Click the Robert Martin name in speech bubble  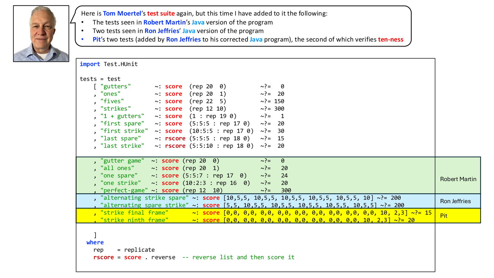(165, 22)
